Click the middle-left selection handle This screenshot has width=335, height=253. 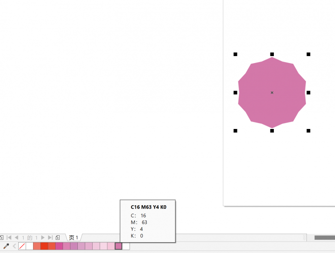pos(235,93)
